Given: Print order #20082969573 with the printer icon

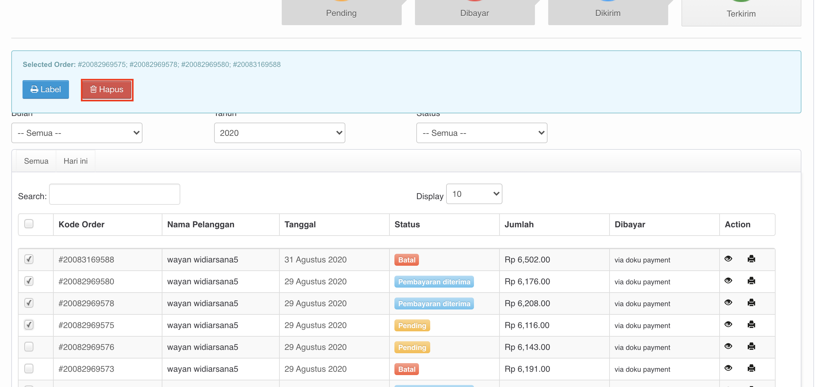Looking at the screenshot, I should click(x=751, y=368).
